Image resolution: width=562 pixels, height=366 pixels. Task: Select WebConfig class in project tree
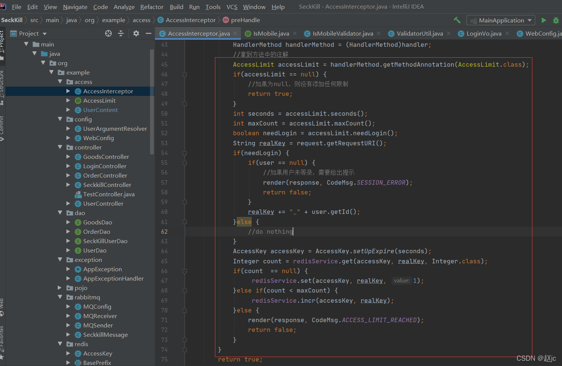[98, 138]
